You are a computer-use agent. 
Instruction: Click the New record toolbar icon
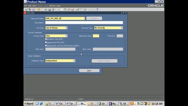pos(26,9)
